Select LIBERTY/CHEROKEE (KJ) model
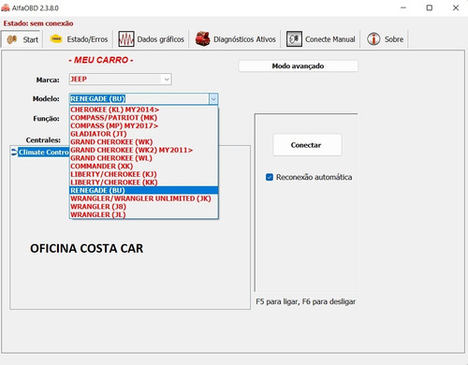 click(143, 174)
